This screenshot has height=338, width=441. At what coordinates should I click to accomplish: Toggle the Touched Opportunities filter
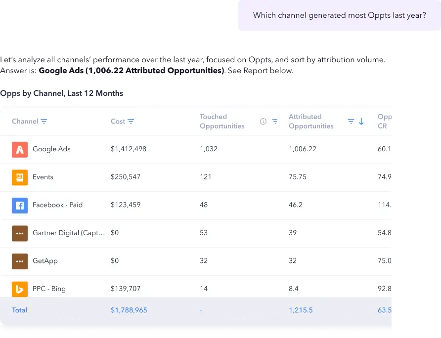pyautogui.click(x=275, y=121)
